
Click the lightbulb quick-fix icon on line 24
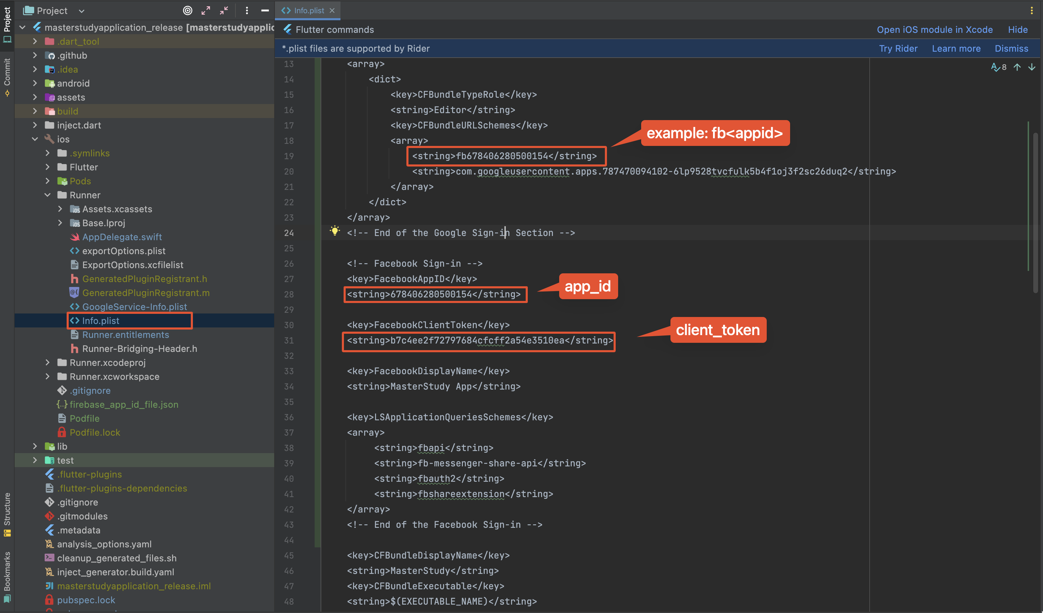point(335,231)
